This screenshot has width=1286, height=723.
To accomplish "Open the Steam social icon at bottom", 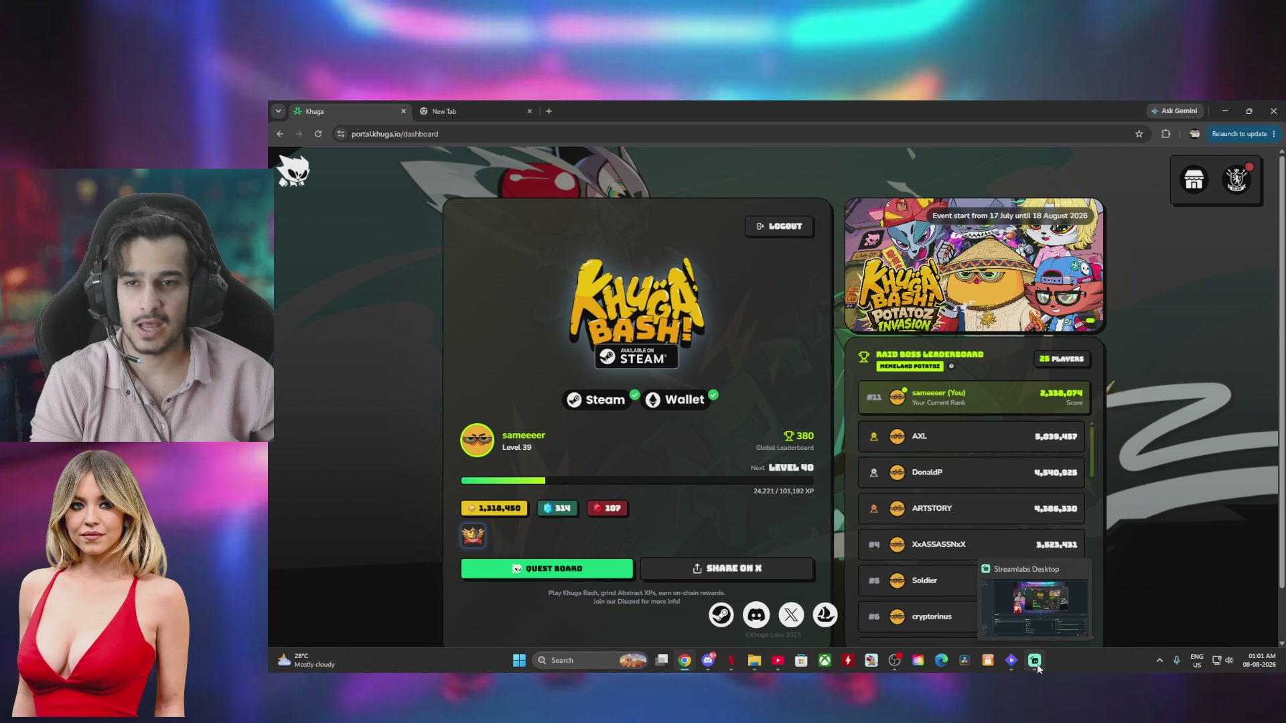I will click(x=721, y=615).
